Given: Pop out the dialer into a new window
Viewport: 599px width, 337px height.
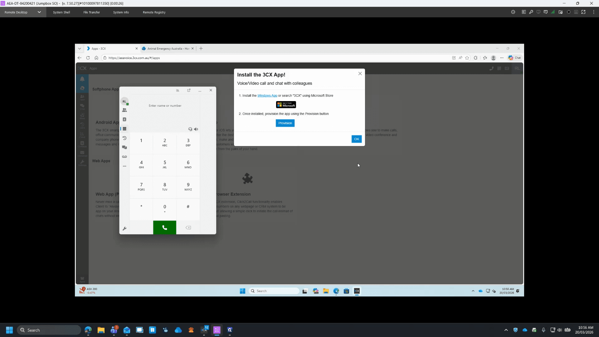Looking at the screenshot, I should coord(189,90).
